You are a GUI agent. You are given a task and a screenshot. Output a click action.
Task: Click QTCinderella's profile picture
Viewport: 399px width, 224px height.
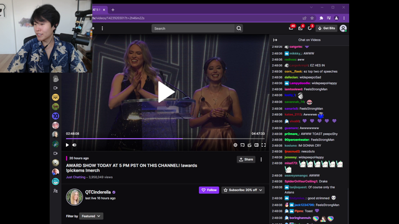[74, 197]
